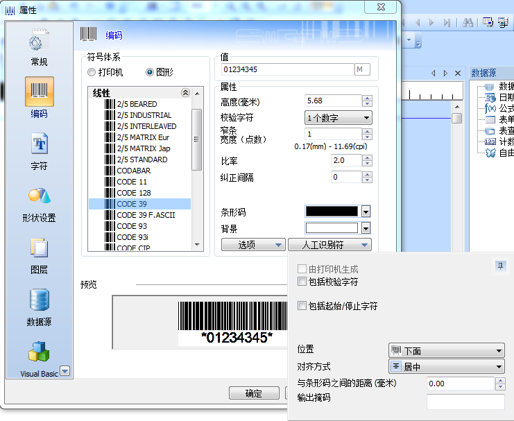Click the black 条形码 color swatch

click(x=332, y=212)
